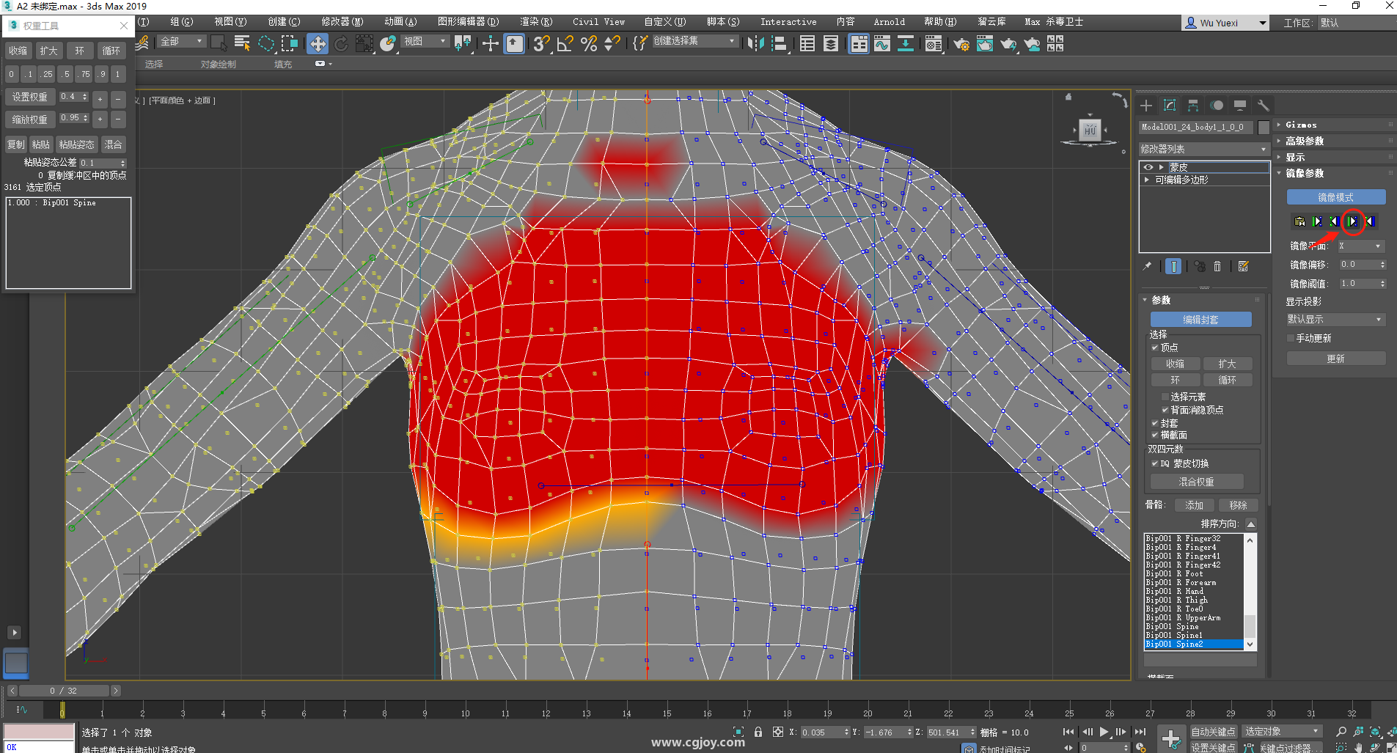Screen dimensions: 1397x753
Task: Pick the lasso selection region tool
Action: pos(265,44)
